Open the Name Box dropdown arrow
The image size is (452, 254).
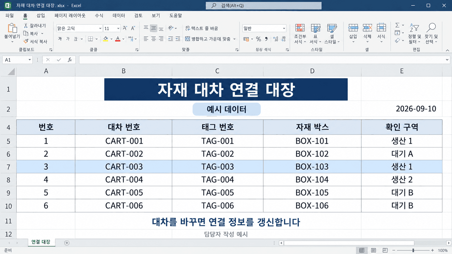pyautogui.click(x=30, y=60)
